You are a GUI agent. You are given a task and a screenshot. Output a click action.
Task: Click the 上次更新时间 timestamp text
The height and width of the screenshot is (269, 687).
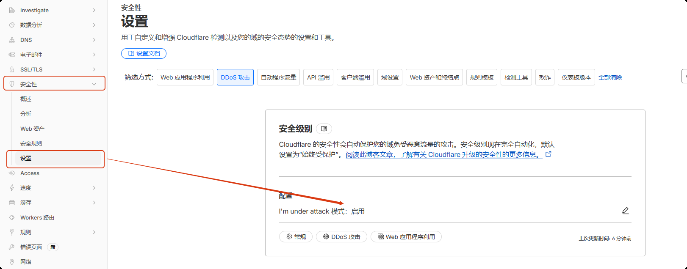click(605, 239)
